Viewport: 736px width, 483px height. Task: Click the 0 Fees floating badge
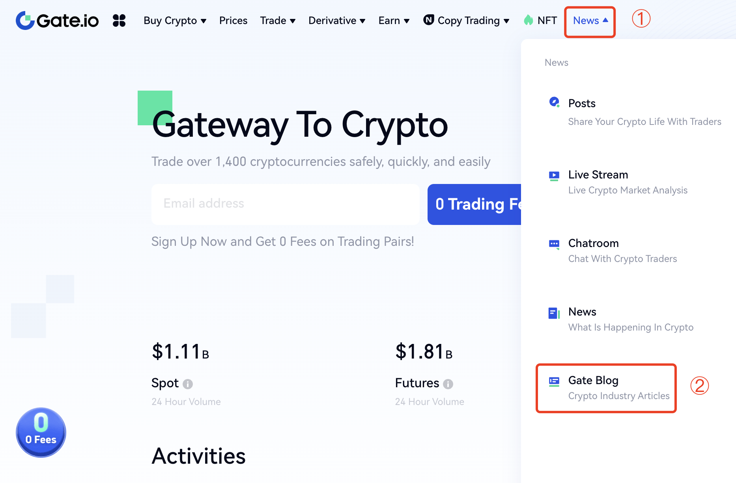click(41, 432)
